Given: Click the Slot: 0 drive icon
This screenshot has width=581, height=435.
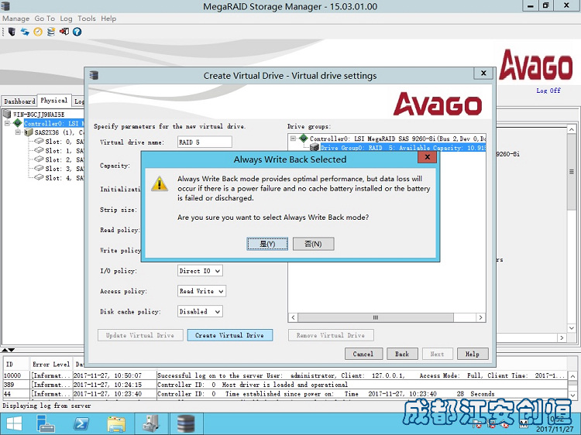Looking at the screenshot, I should click(x=39, y=141).
